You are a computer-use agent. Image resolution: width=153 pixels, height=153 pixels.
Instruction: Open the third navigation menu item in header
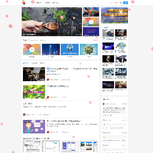55,3
